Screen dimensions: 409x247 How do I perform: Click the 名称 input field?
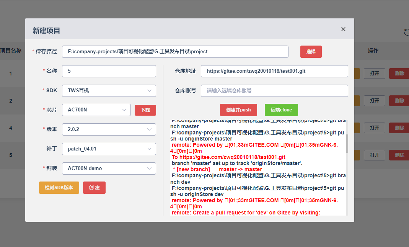(x=109, y=71)
